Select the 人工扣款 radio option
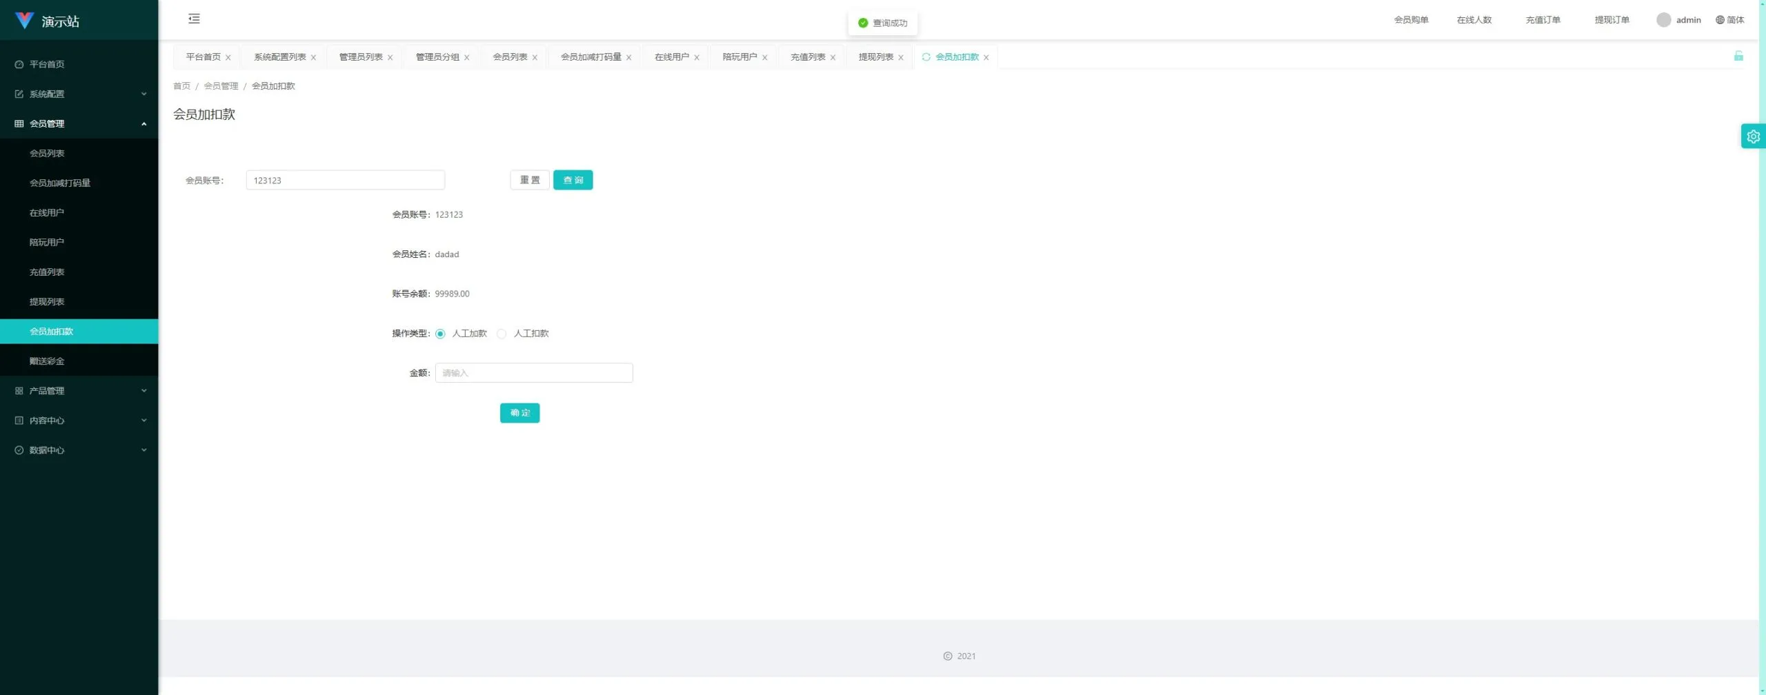 502,334
